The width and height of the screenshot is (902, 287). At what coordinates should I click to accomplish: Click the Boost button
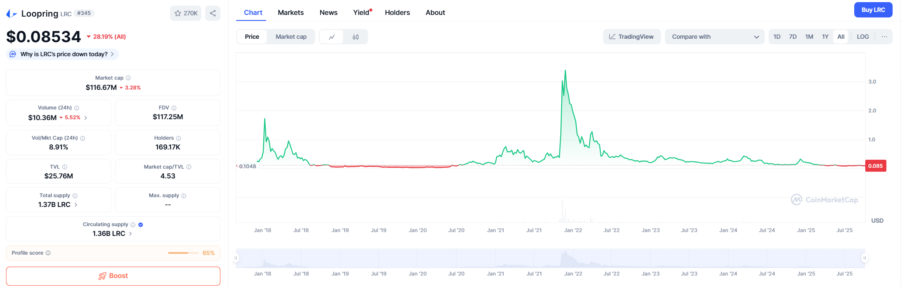[113, 276]
